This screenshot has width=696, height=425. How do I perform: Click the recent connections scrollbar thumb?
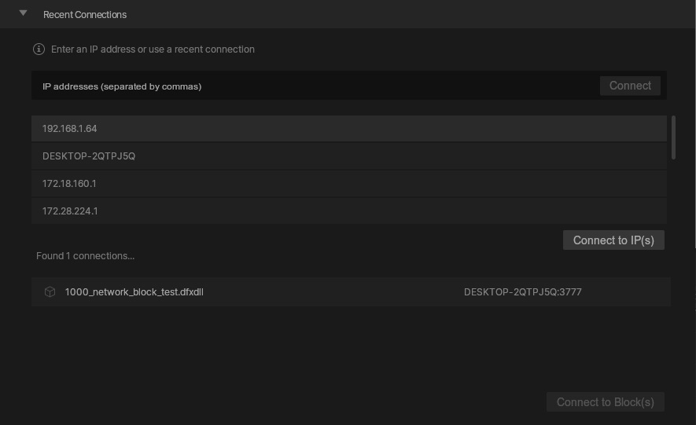[x=673, y=137]
